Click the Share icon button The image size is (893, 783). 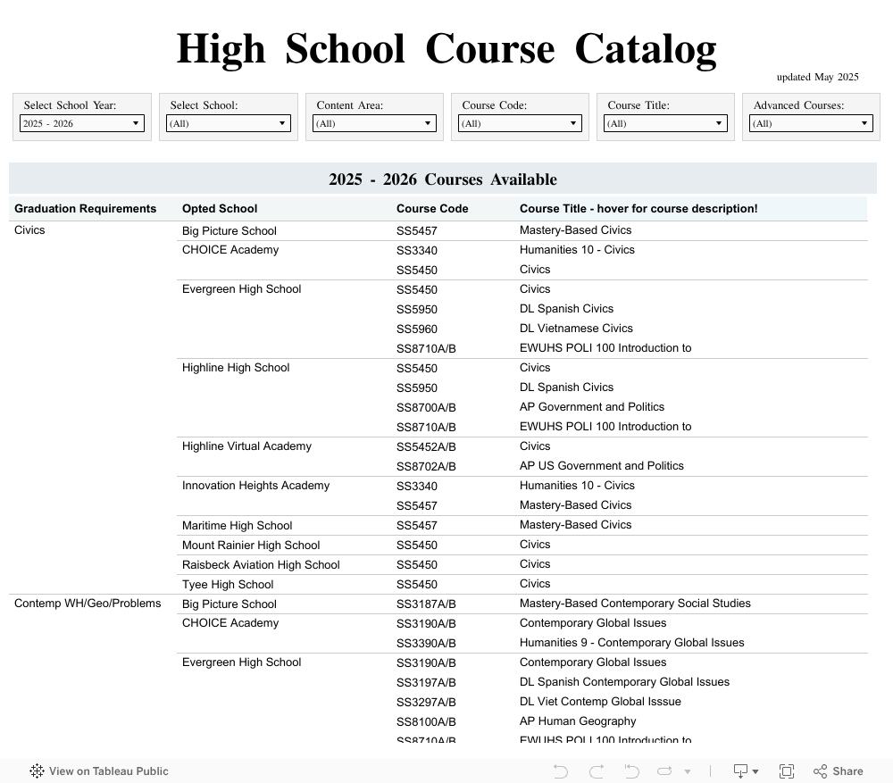point(838,771)
